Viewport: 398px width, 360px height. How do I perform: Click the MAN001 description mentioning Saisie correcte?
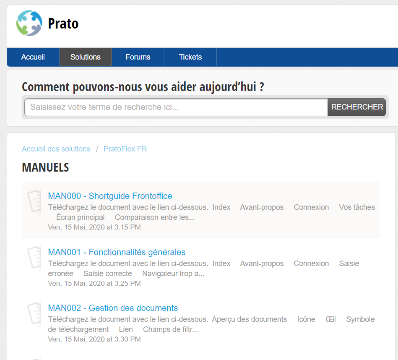coord(203,269)
